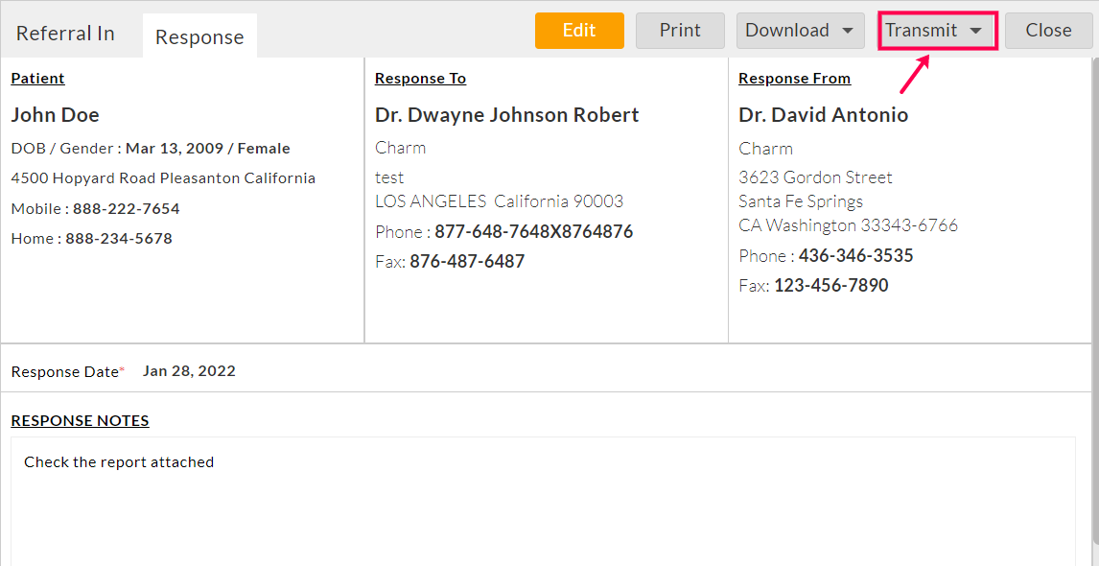Close the response view

click(1048, 30)
